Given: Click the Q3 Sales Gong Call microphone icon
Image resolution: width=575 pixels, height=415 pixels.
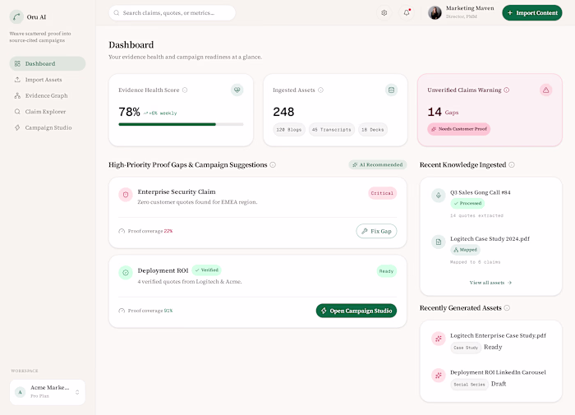Looking at the screenshot, I should tap(438, 196).
